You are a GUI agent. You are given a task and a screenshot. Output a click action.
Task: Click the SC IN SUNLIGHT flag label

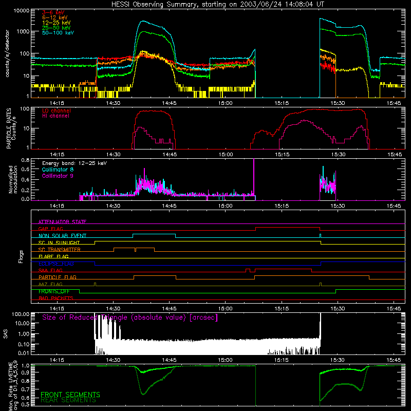pyautogui.click(x=59, y=242)
